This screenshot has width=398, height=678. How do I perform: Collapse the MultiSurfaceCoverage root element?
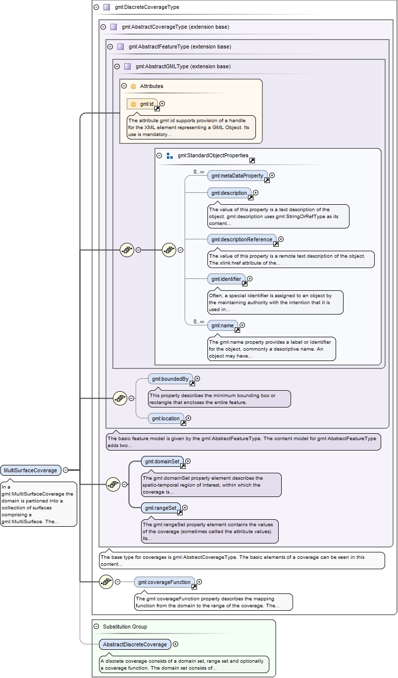tap(66, 470)
